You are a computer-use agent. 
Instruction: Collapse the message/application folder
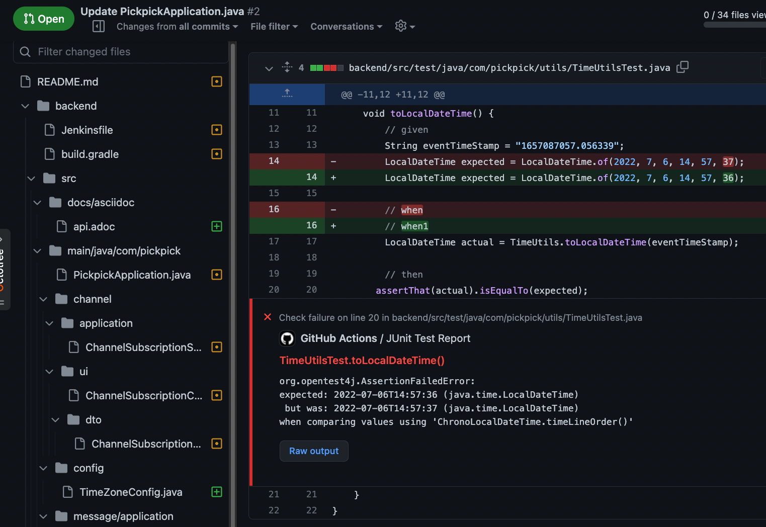tap(43, 516)
